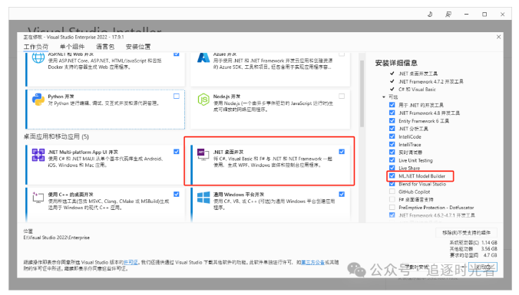Uncheck .NET profiling tools component

(392, 129)
